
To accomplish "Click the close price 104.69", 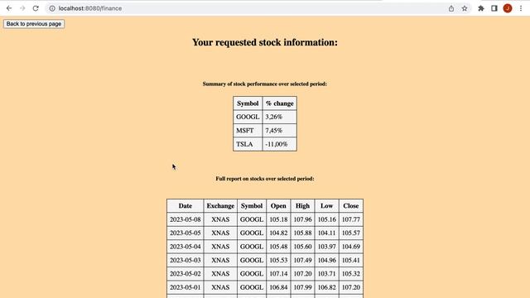I will pyautogui.click(x=351, y=247).
